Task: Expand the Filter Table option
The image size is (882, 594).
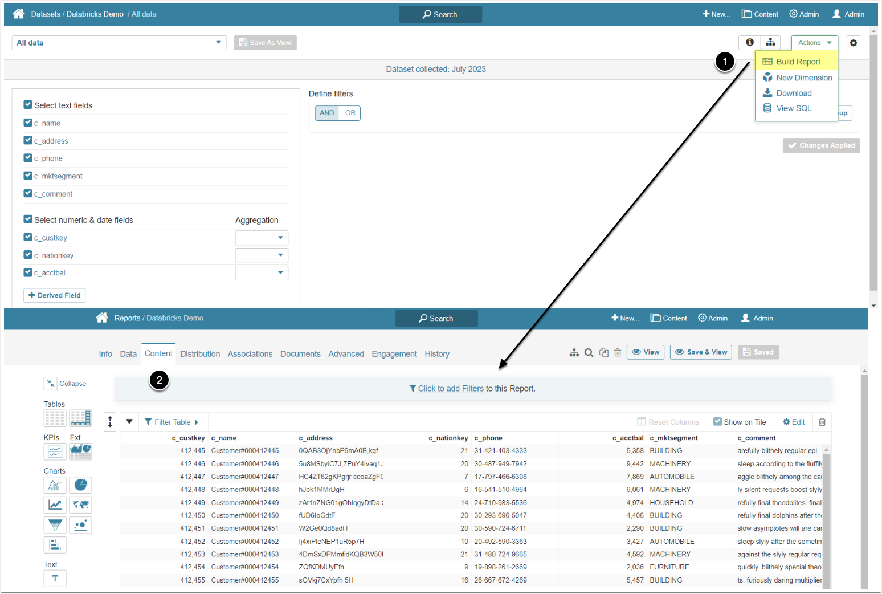Action: pyautogui.click(x=171, y=422)
